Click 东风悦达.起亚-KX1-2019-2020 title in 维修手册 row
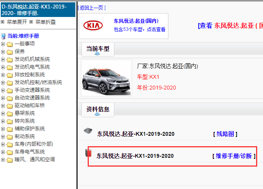The height and width of the screenshot is (189, 263). [x=135, y=156]
